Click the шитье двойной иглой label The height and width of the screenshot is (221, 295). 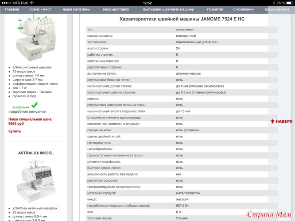(104, 137)
